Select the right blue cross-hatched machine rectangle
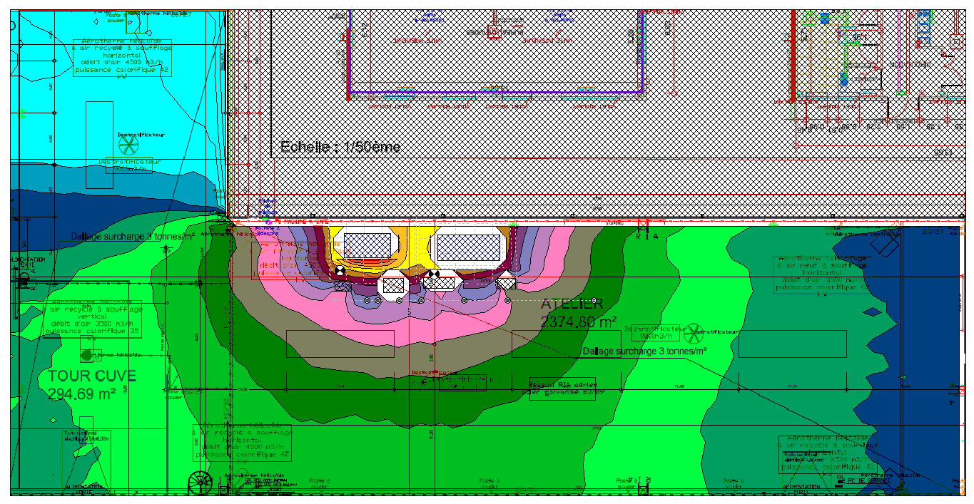 click(x=470, y=248)
